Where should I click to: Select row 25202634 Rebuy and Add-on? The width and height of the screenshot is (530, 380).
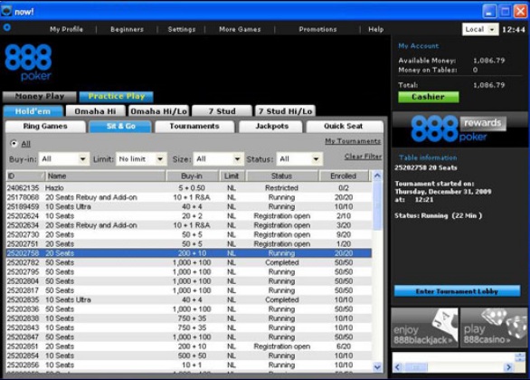[x=189, y=225]
